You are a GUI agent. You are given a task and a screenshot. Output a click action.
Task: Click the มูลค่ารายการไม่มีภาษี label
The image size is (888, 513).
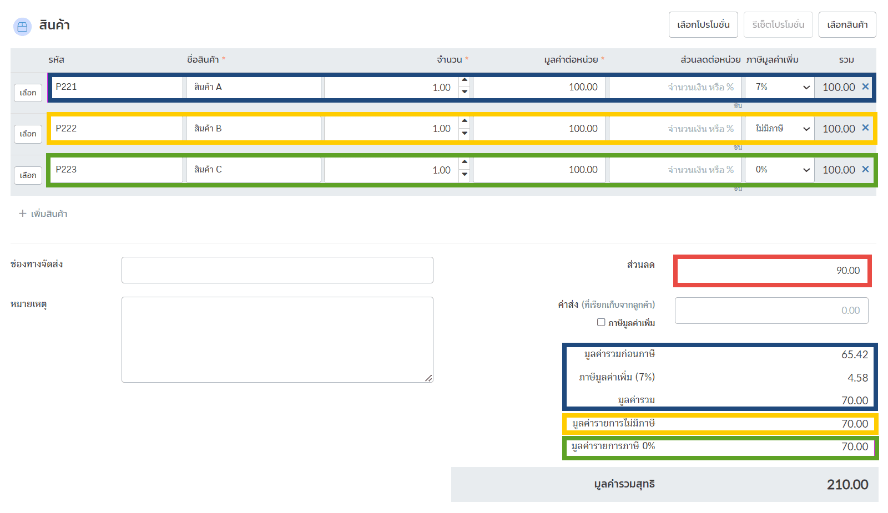point(613,423)
